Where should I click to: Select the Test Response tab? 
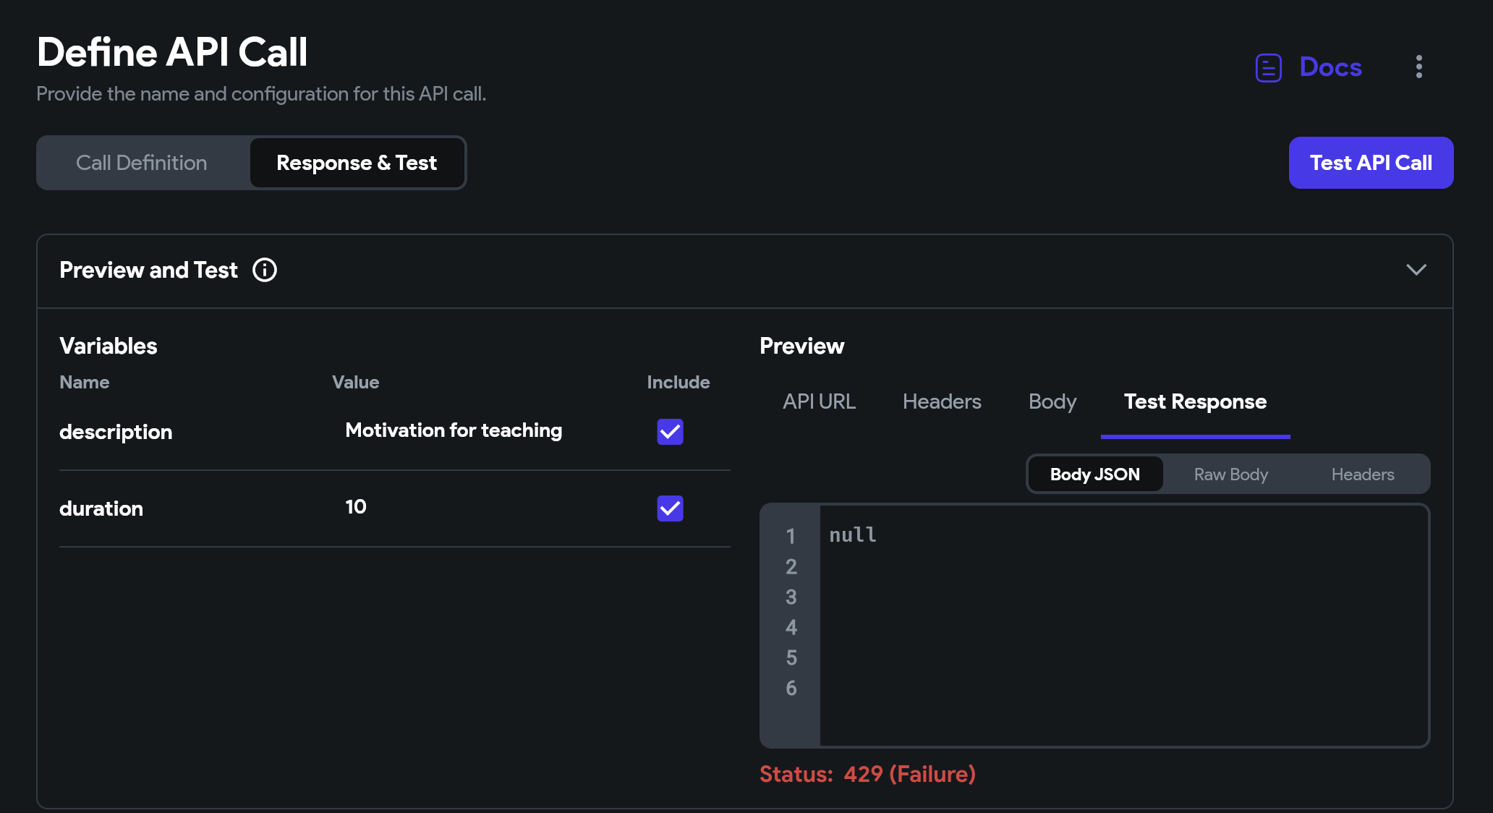tap(1195, 401)
